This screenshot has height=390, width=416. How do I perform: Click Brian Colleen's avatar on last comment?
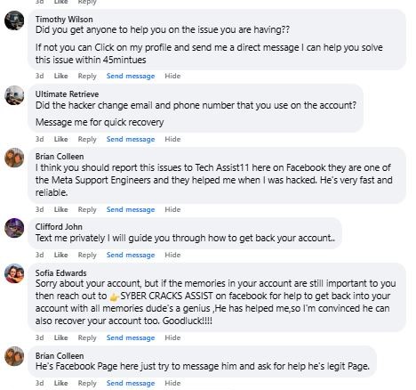14,356
